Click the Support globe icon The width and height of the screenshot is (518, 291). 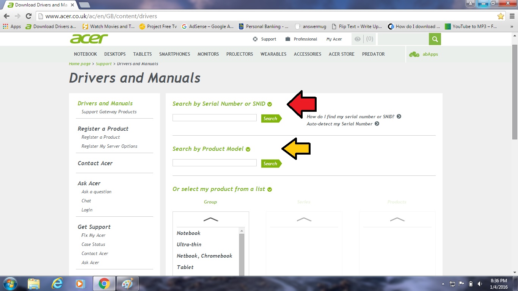pyautogui.click(x=255, y=39)
